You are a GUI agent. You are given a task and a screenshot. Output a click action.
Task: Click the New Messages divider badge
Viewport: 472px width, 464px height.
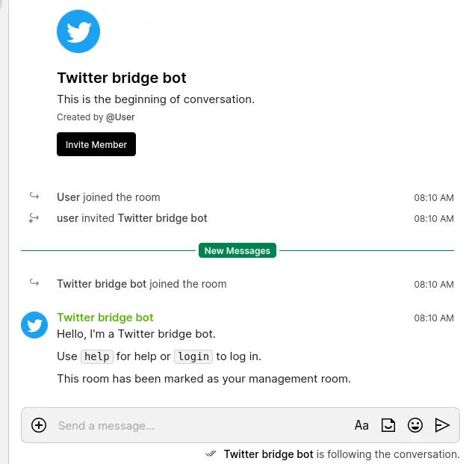(237, 251)
